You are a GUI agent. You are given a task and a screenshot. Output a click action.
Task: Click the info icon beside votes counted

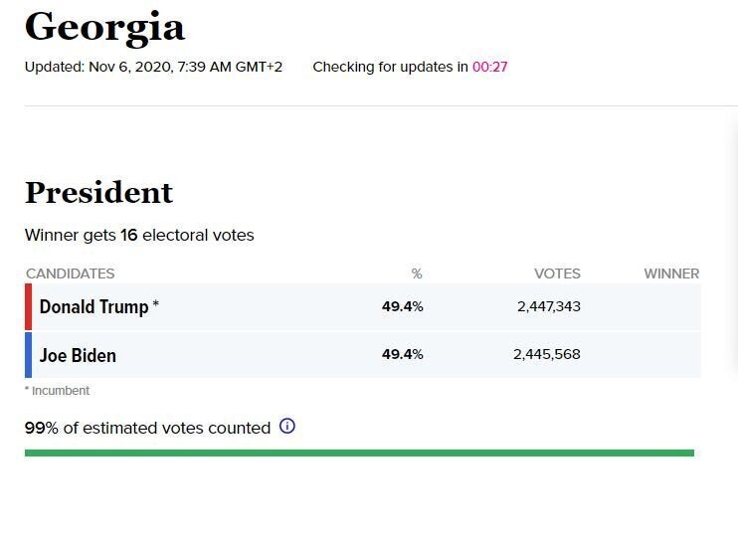(287, 426)
